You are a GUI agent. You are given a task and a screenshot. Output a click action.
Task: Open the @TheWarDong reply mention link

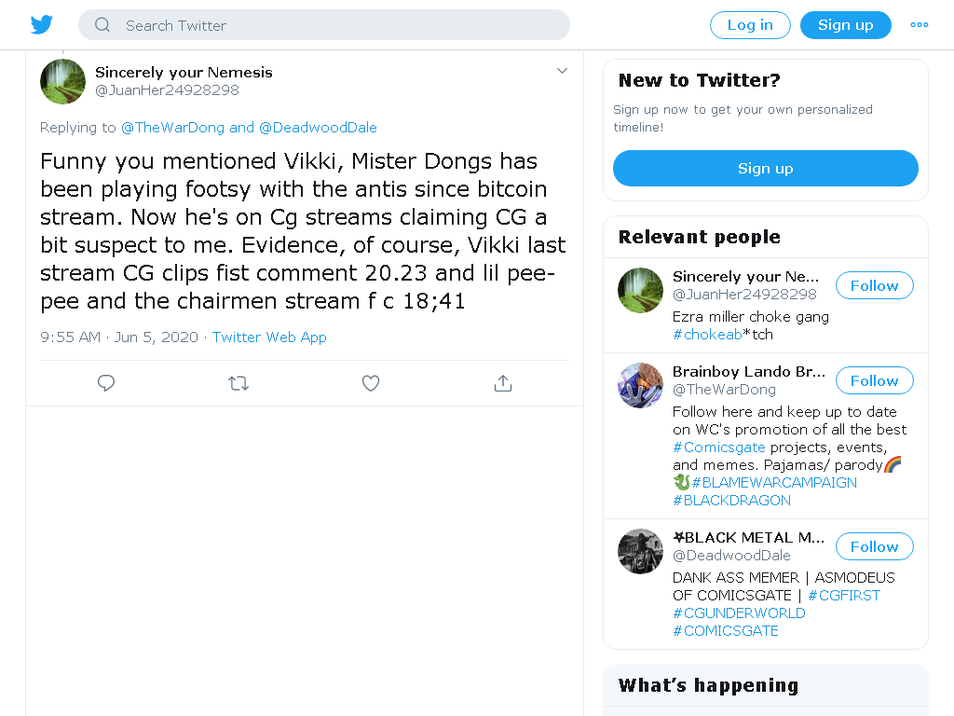(172, 127)
